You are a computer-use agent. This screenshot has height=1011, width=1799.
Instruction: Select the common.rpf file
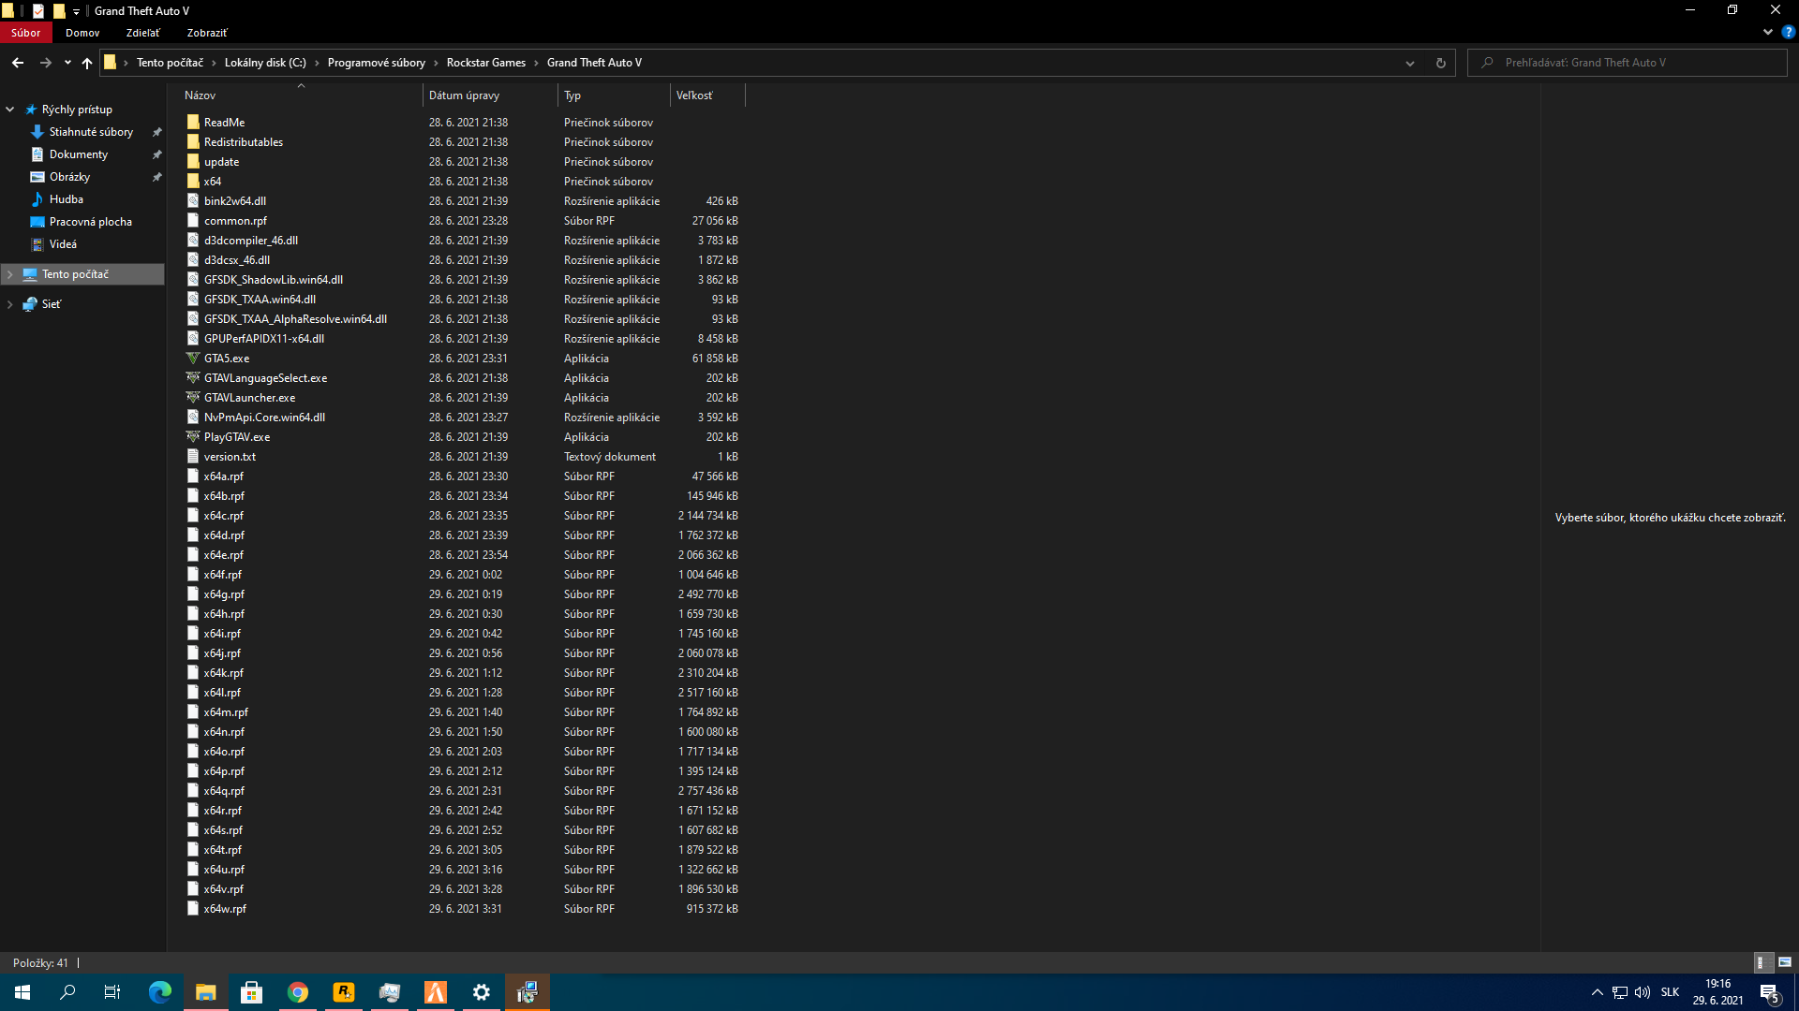pos(235,220)
